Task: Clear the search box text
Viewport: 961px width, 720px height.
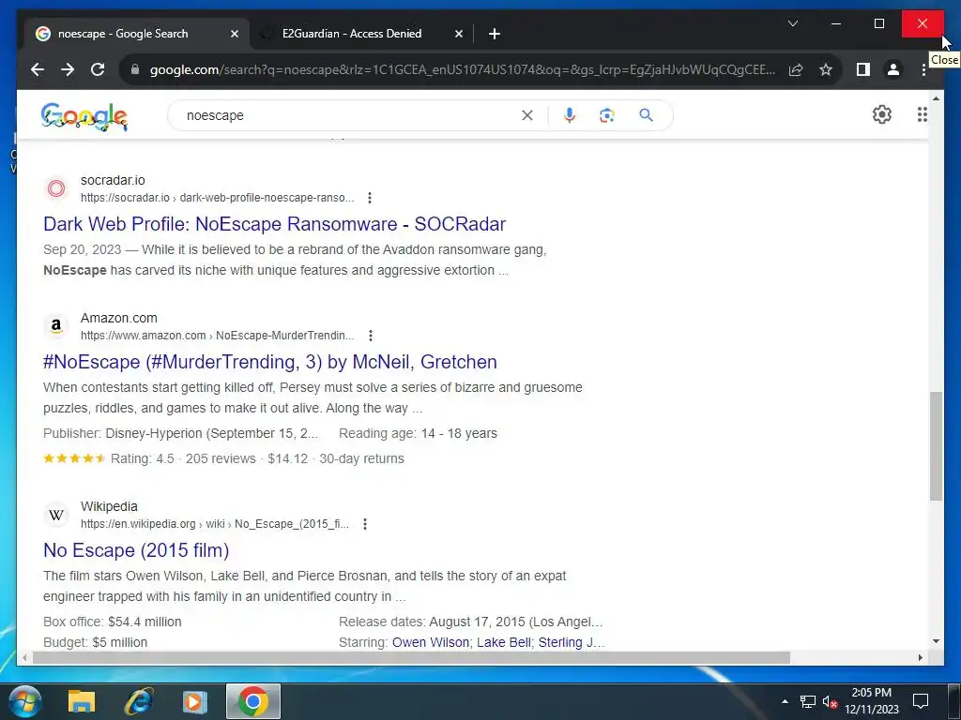Action: pos(527,115)
